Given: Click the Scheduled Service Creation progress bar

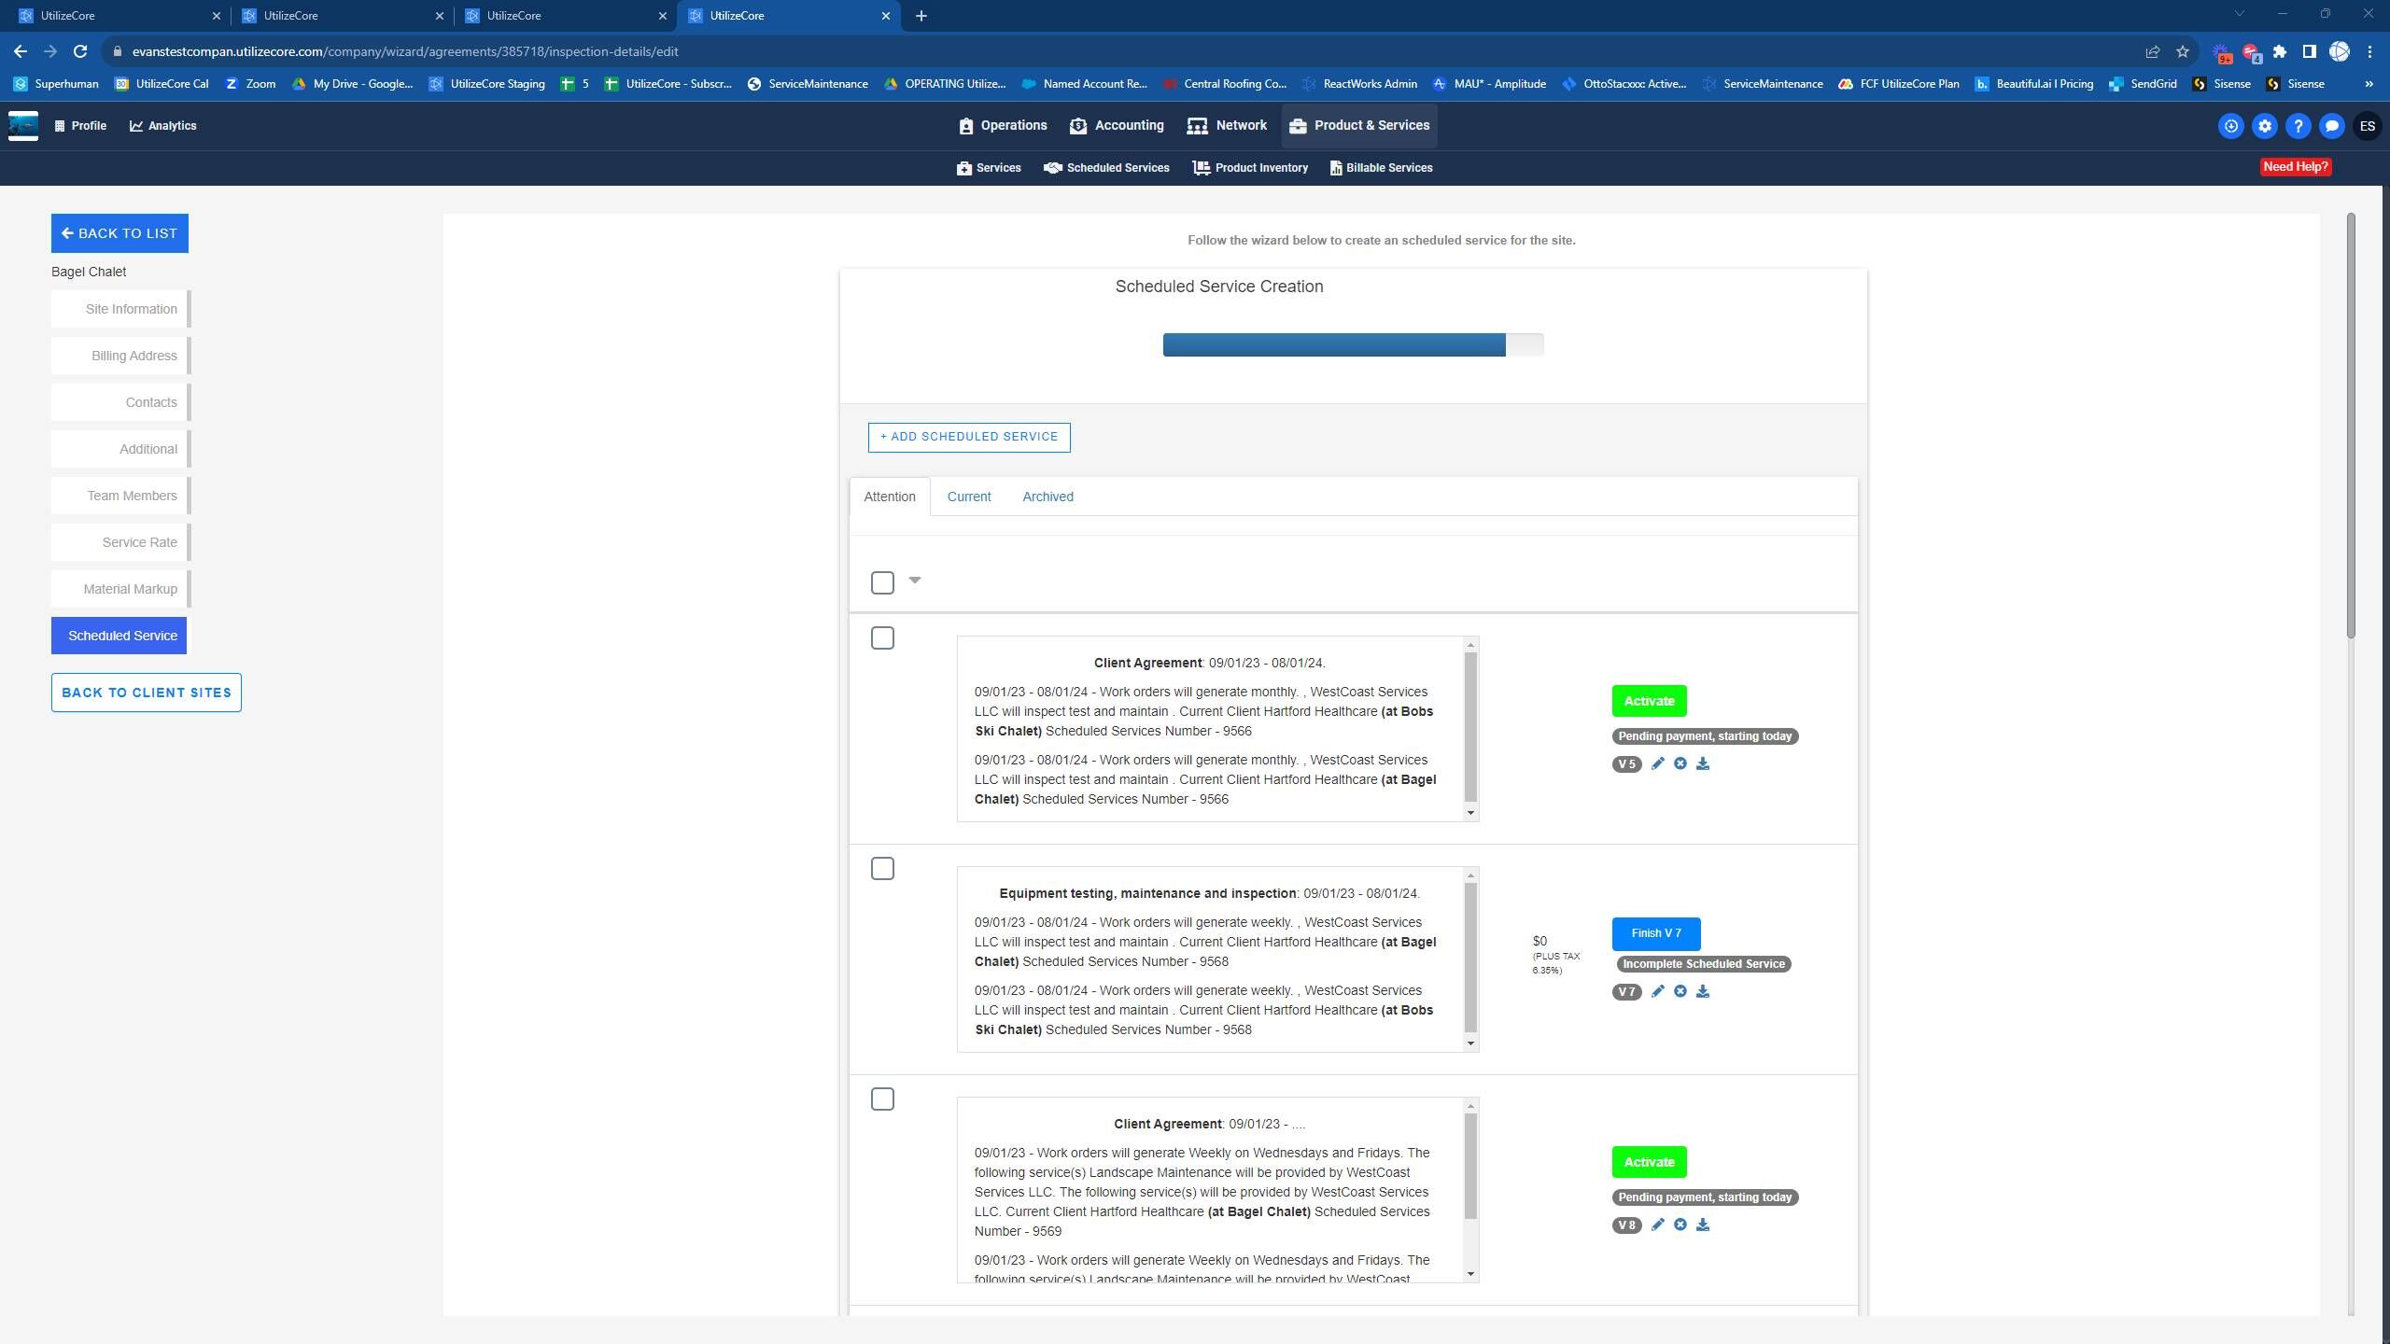Looking at the screenshot, I should coord(1352,345).
